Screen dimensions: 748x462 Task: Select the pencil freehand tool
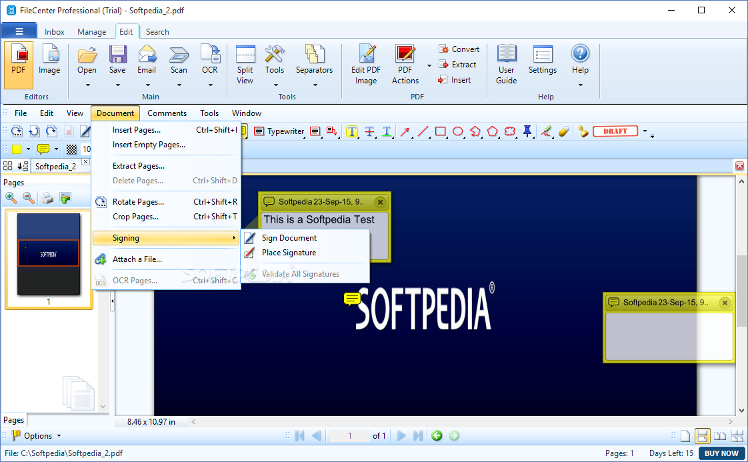tap(546, 131)
